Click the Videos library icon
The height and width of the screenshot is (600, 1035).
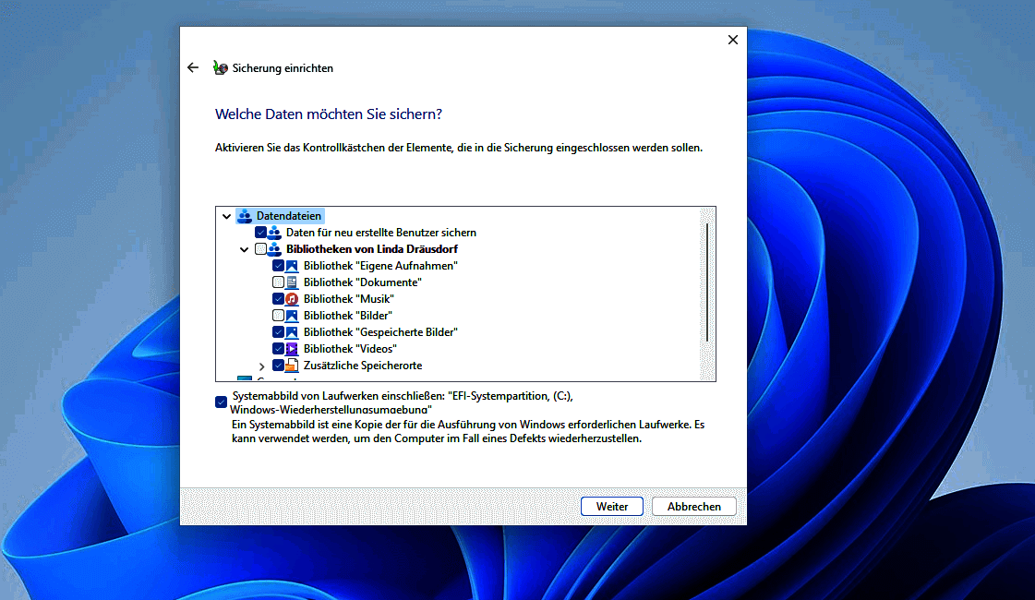[x=292, y=349]
